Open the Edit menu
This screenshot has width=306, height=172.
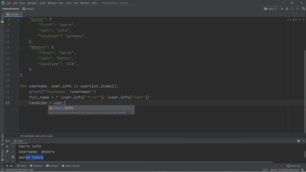15,3
